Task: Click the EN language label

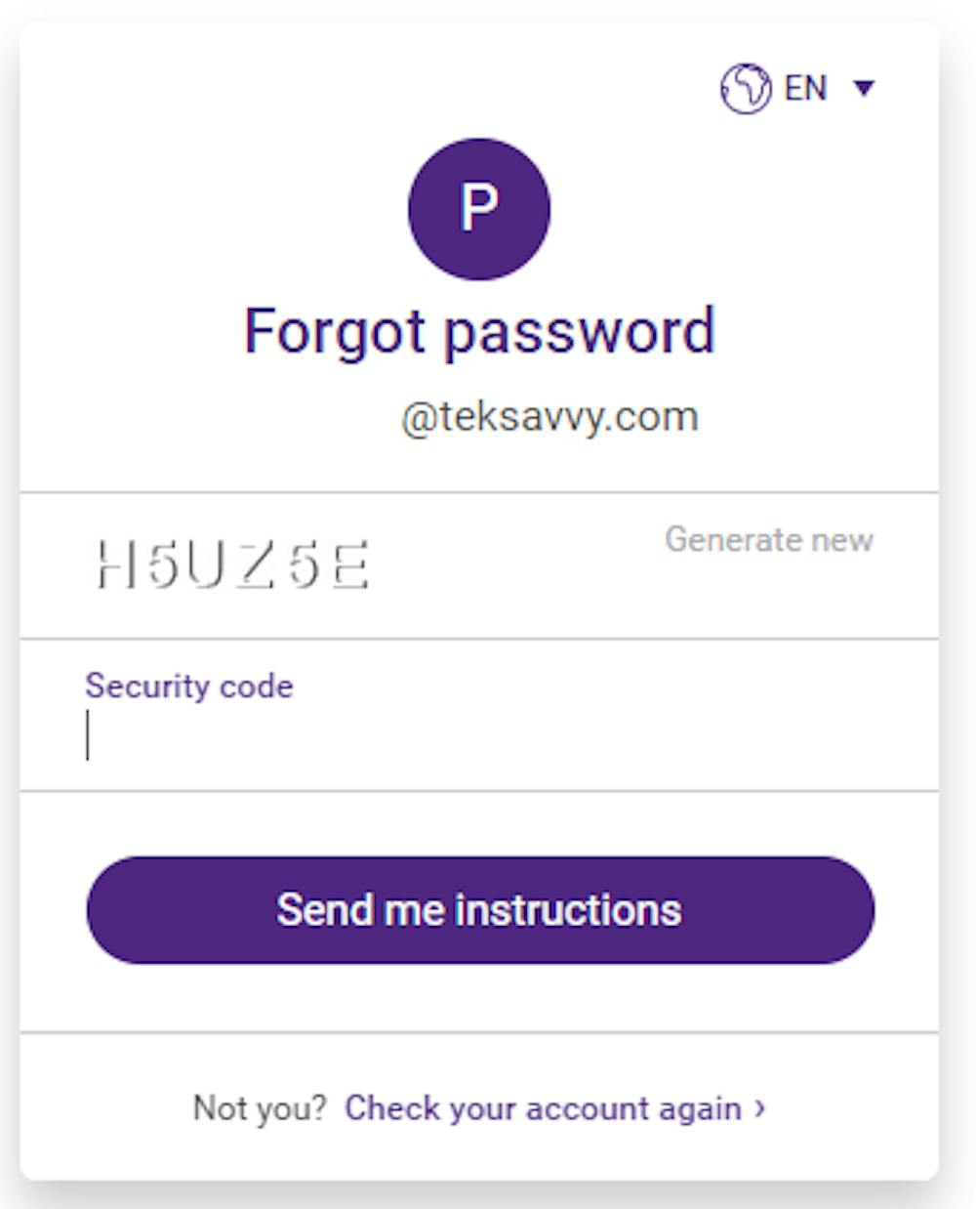Action: (806, 89)
